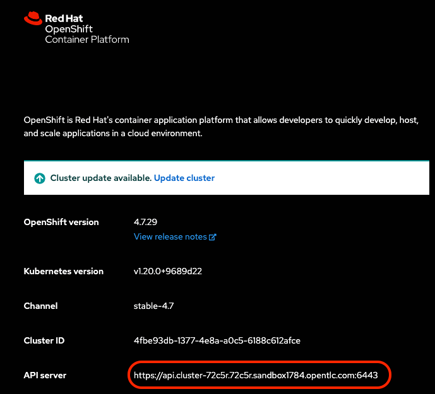Click the 'Red Hat' brand text

64,19
